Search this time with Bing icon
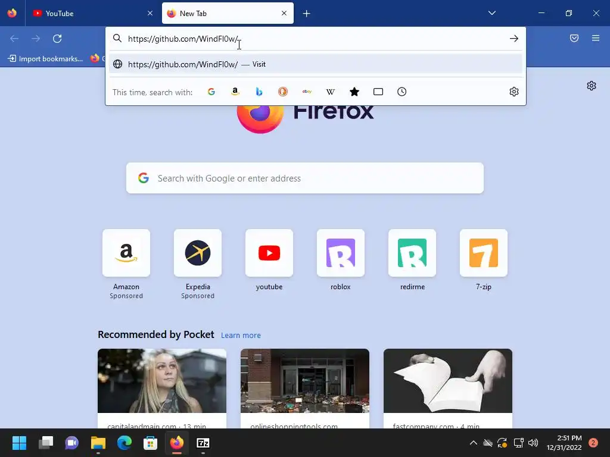This screenshot has width=610, height=457. click(259, 92)
